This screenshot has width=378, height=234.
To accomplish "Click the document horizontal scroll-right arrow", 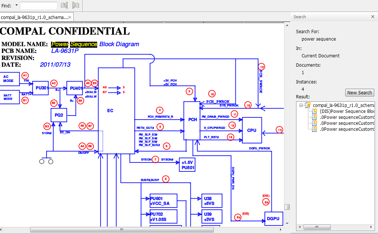I will (280, 230).
